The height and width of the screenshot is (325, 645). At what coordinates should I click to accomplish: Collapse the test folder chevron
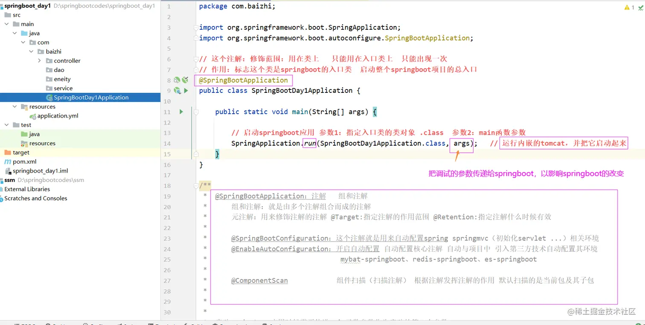point(6,125)
